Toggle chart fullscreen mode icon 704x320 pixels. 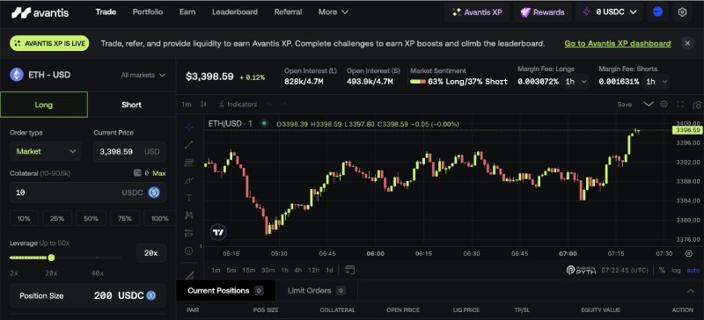680,104
